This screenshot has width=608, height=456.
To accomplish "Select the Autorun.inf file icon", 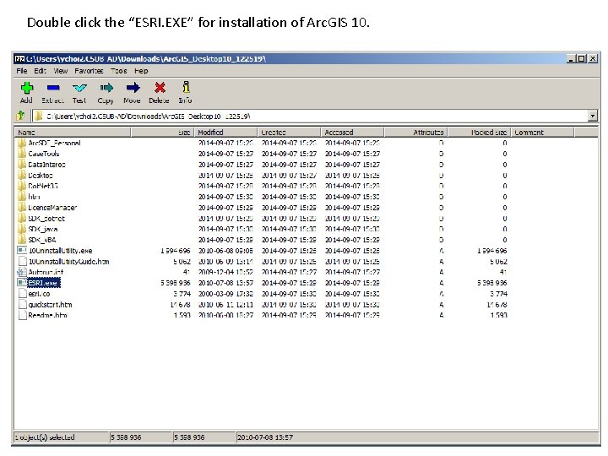I will point(22,272).
